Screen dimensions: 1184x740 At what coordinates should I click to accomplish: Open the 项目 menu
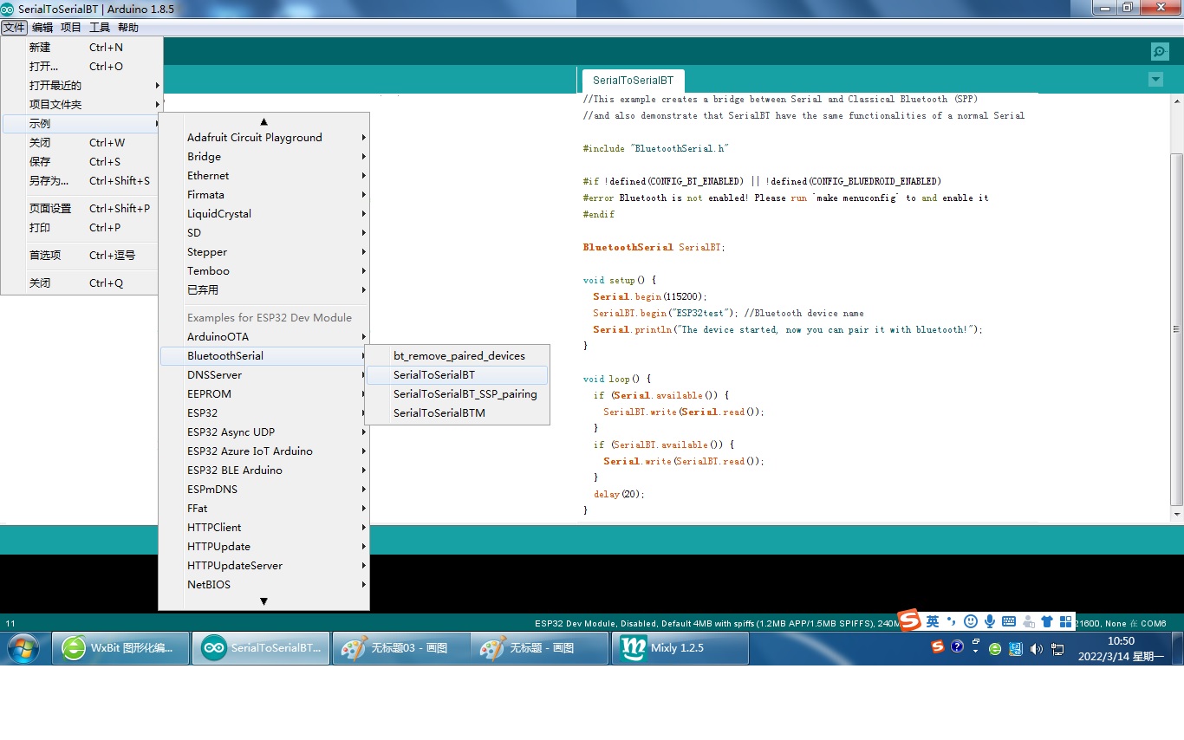tap(71, 28)
